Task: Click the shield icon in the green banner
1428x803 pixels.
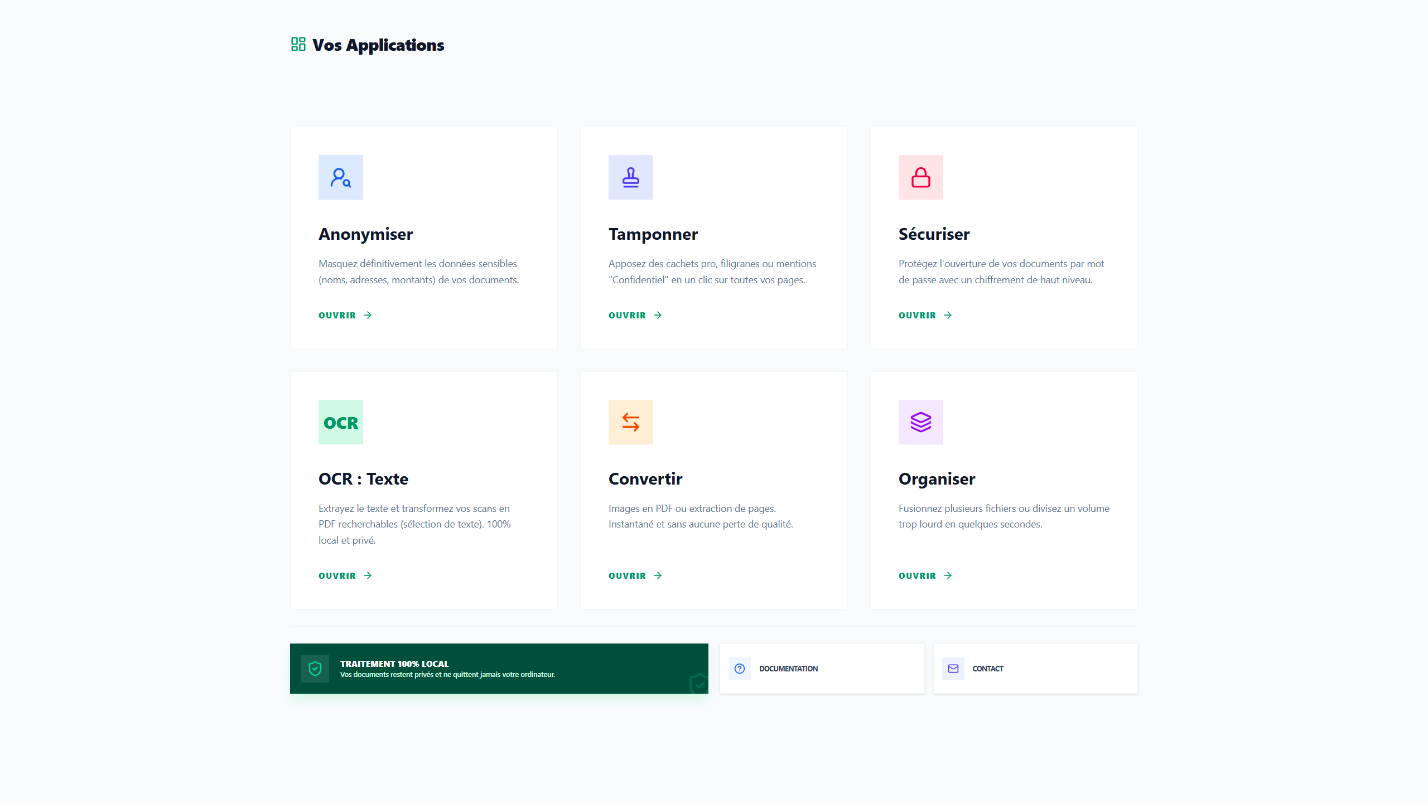Action: pyautogui.click(x=315, y=669)
